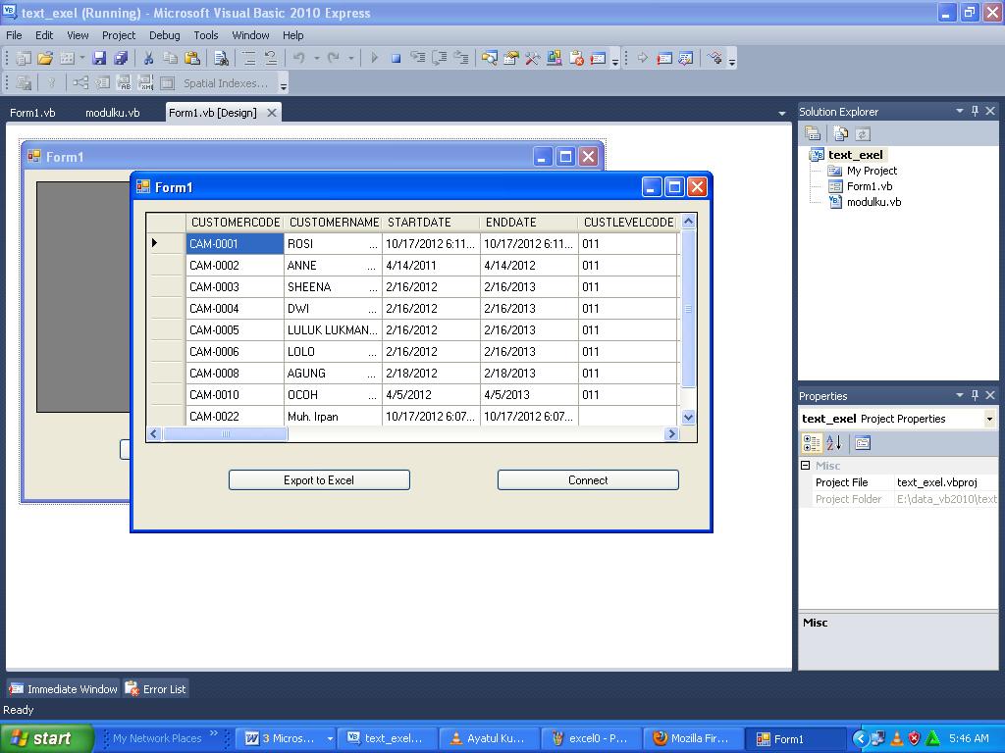1005x753 pixels.
Task: Click the Categorized icon in Properties panel
Action: (x=812, y=442)
